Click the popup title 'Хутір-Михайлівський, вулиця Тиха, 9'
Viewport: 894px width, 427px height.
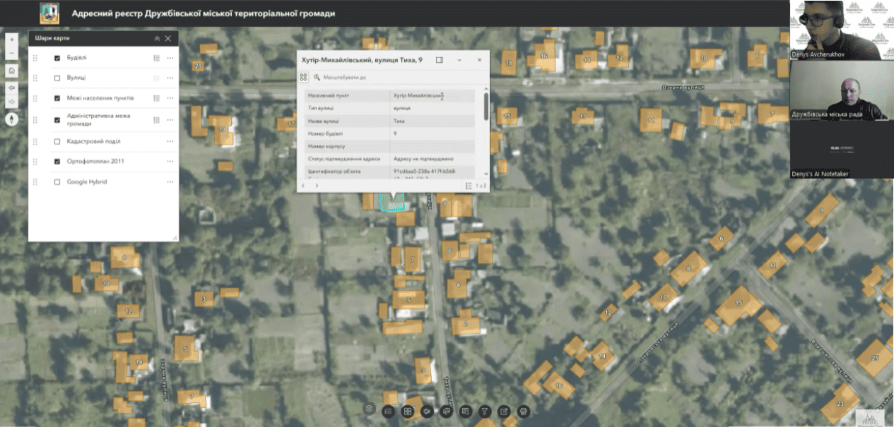[362, 61]
